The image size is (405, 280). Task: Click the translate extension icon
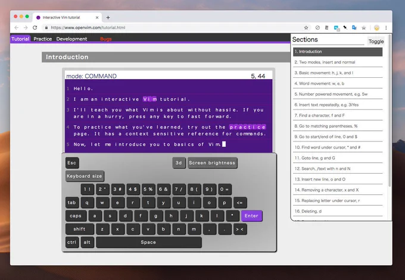pos(354,27)
